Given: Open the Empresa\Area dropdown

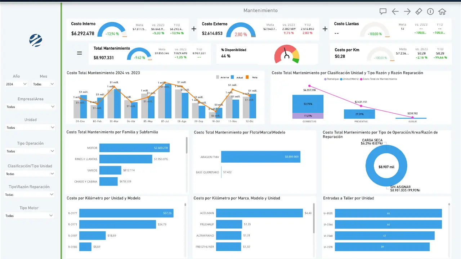Looking at the screenshot, I should pyautogui.click(x=31, y=107).
